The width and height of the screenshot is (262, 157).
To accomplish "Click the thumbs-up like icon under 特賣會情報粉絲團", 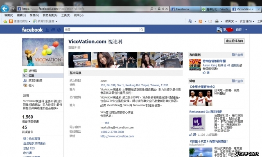I will [204, 72].
